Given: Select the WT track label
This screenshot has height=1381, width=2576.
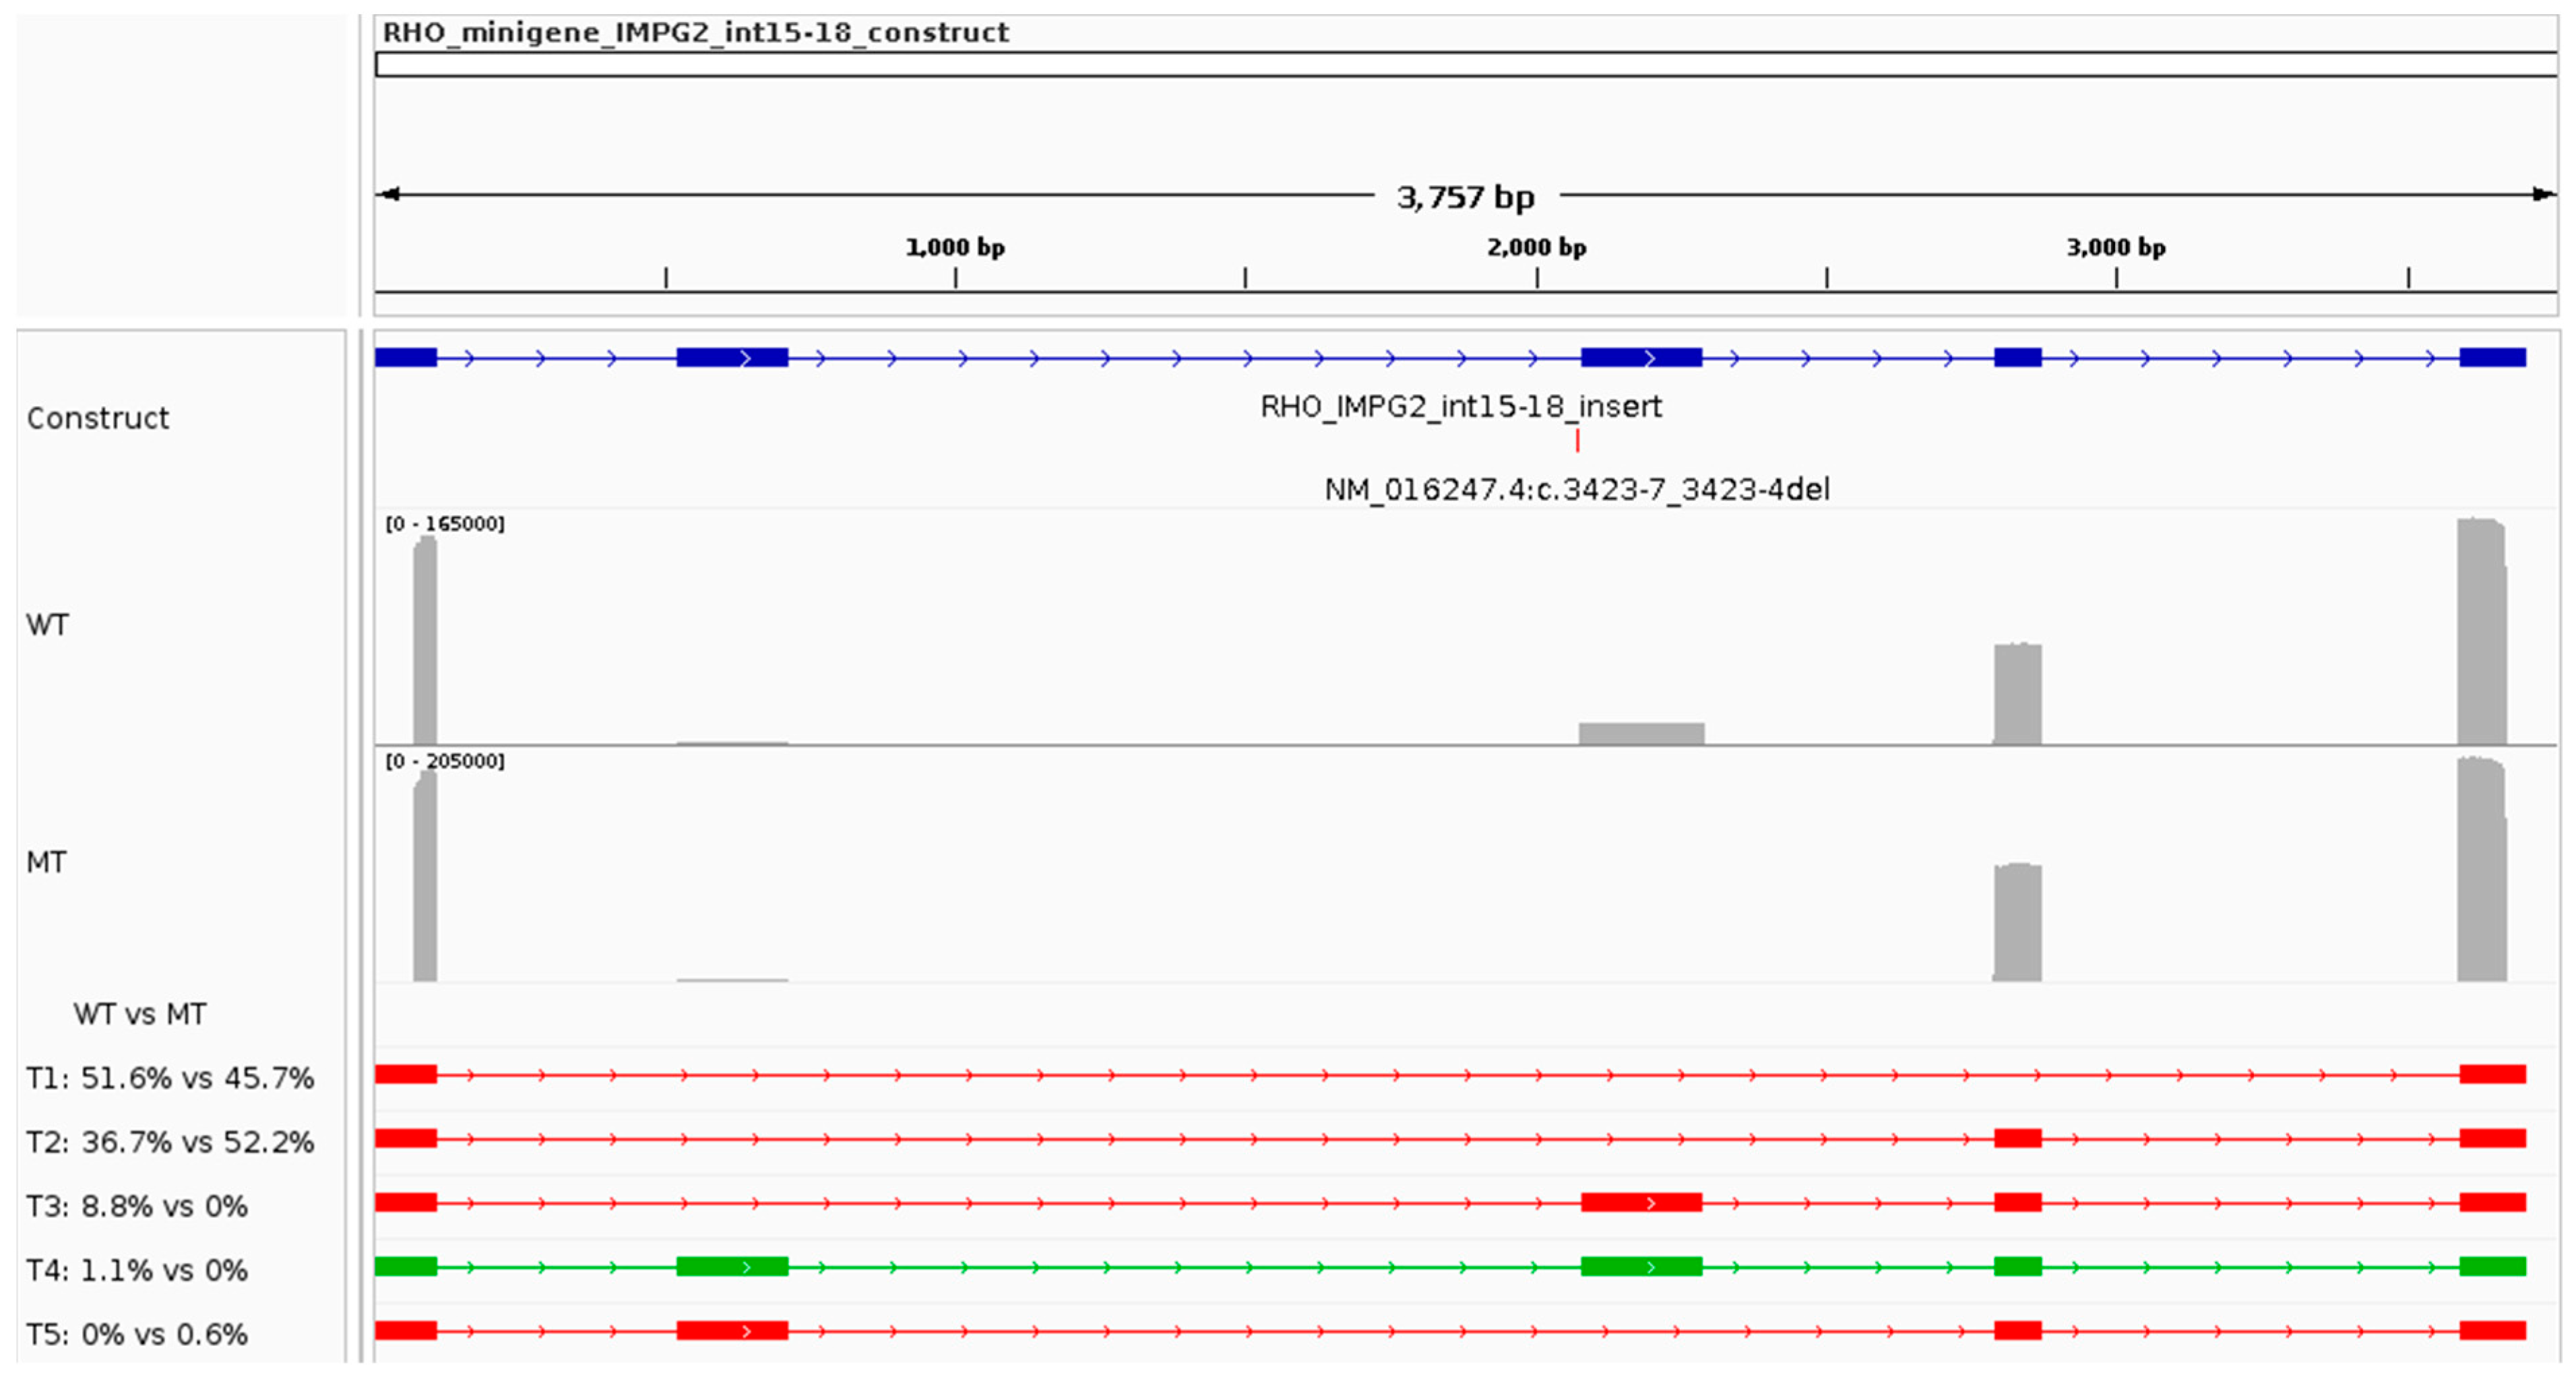Looking at the screenshot, I should click(x=47, y=625).
